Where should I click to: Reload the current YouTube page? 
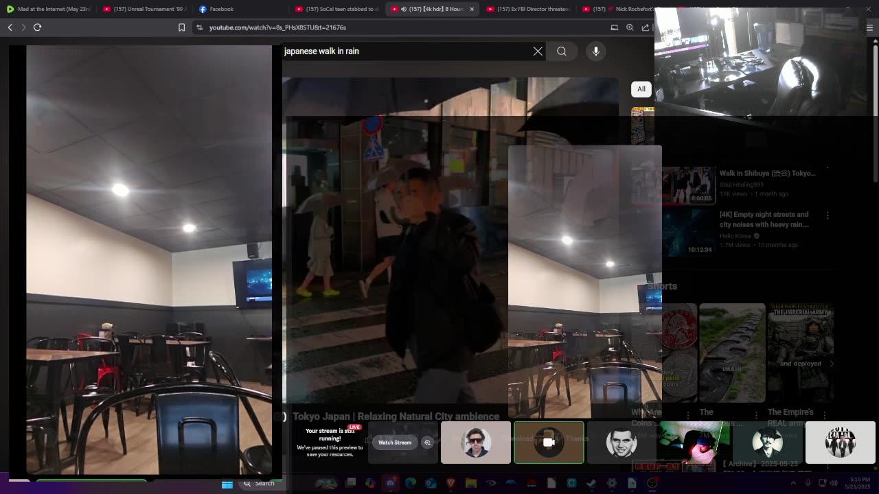pos(38,27)
